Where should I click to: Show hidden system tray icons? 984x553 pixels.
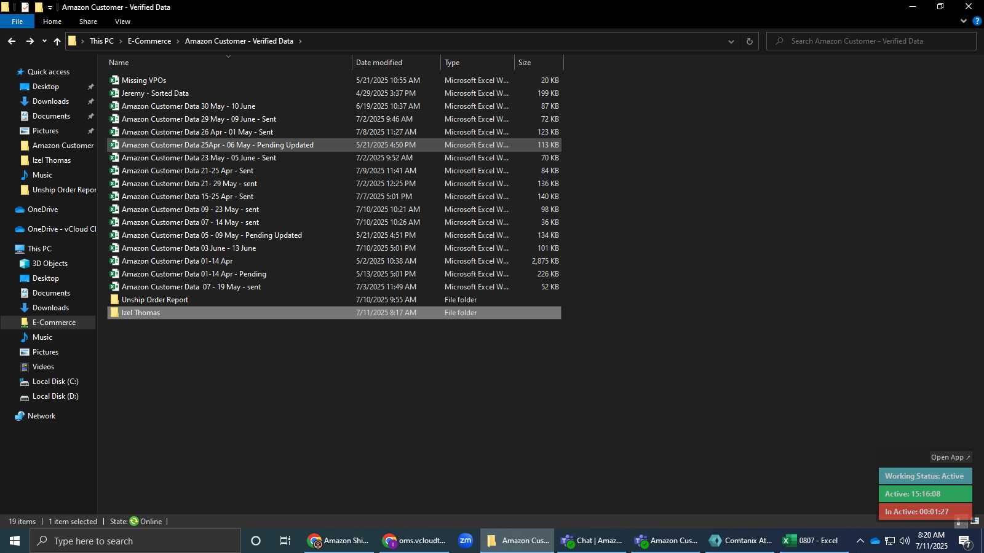tap(860, 541)
